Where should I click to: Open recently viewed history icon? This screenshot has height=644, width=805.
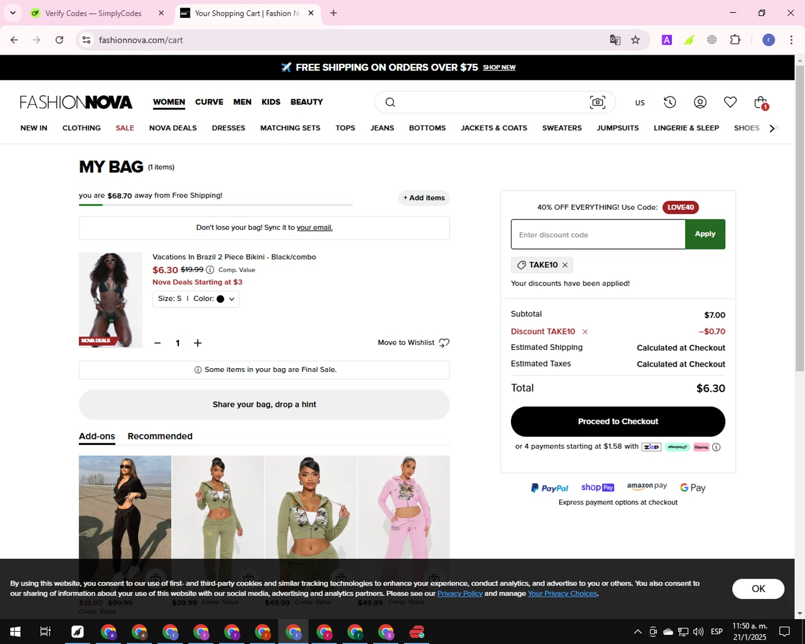tap(670, 102)
